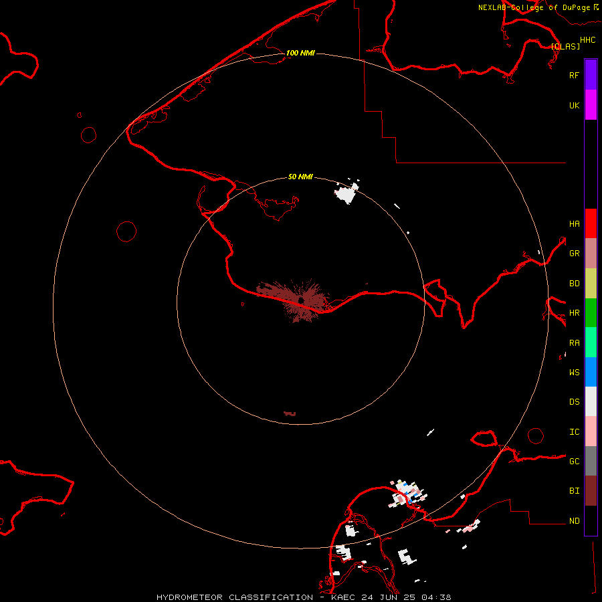The width and height of the screenshot is (602, 602).
Task: Select the GR legend color block
Action: point(591,254)
